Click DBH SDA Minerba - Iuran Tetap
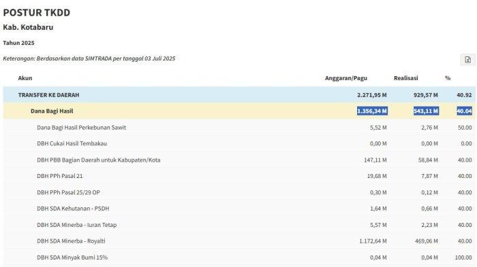Image resolution: width=477 pixels, height=267 pixels. click(76, 225)
